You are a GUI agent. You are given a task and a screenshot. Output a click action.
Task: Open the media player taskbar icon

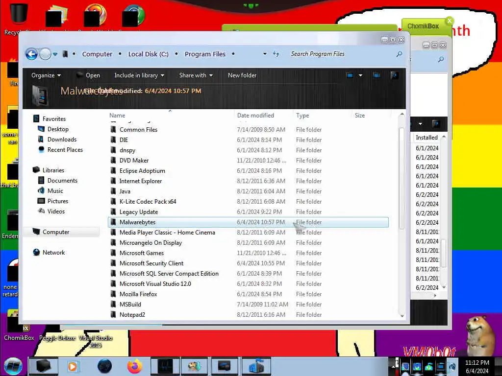click(73, 366)
